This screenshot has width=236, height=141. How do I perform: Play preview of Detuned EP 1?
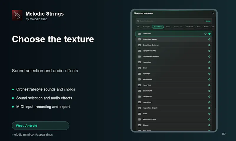click(x=209, y=91)
